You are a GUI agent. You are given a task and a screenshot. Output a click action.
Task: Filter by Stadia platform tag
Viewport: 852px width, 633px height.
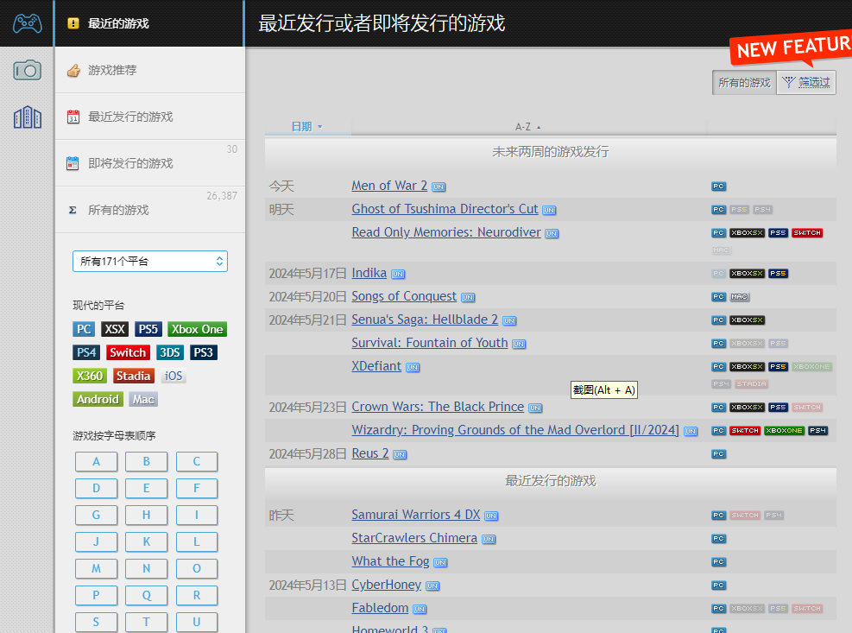pos(133,376)
